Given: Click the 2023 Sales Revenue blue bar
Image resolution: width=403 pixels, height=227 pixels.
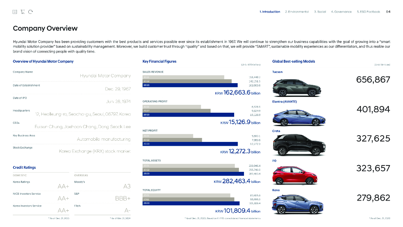Looking at the screenshot, I should click(190, 85).
